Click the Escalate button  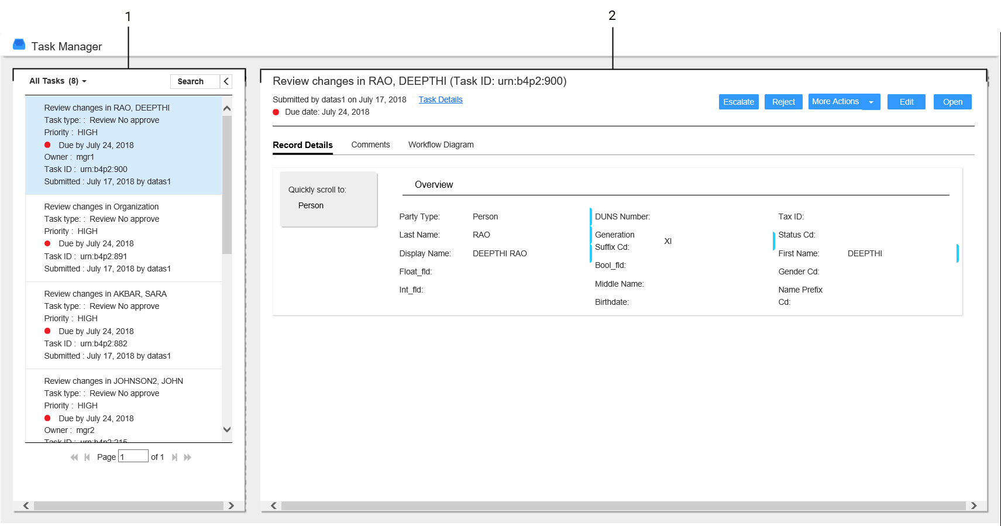[x=739, y=102]
